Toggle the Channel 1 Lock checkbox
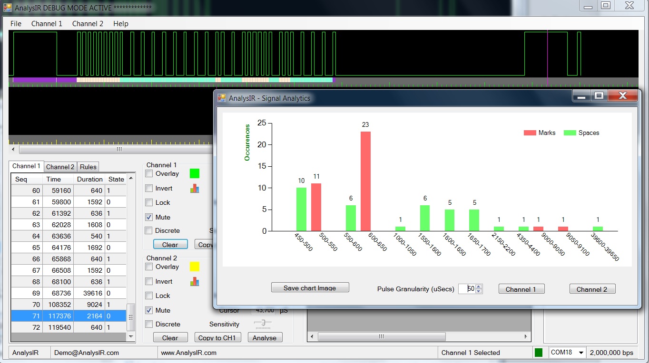The width and height of the screenshot is (649, 363). point(149,202)
